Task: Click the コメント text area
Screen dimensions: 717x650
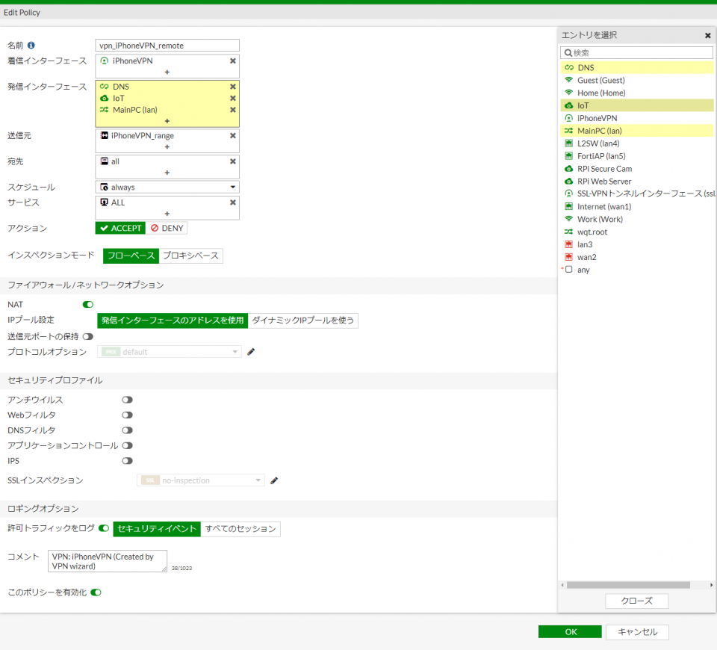Action: [x=108, y=561]
